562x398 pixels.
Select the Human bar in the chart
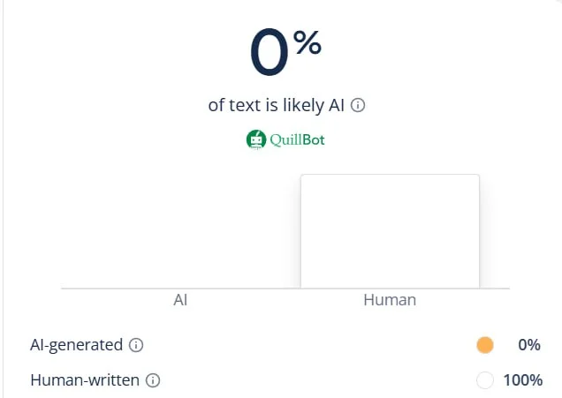coord(390,231)
